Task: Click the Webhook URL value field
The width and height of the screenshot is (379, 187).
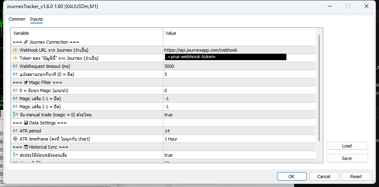Action: [x=239, y=50]
